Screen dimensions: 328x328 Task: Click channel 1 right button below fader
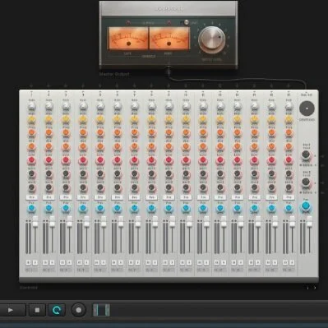pyautogui.click(x=35, y=262)
